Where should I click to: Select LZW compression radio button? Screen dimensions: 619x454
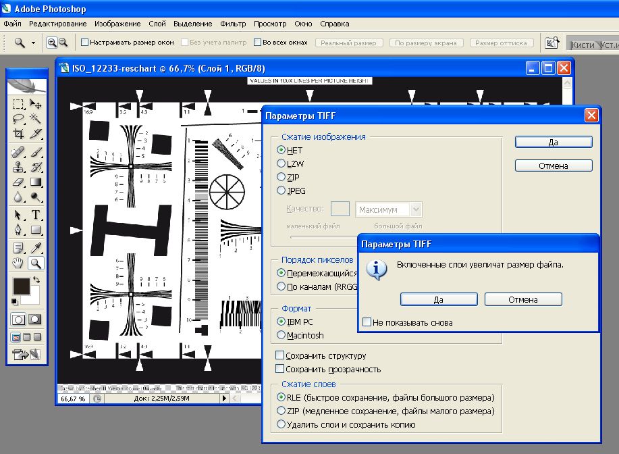point(281,163)
